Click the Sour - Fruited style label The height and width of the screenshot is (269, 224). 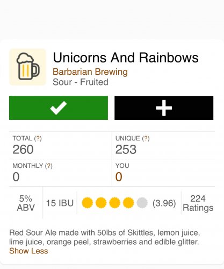coord(81,82)
